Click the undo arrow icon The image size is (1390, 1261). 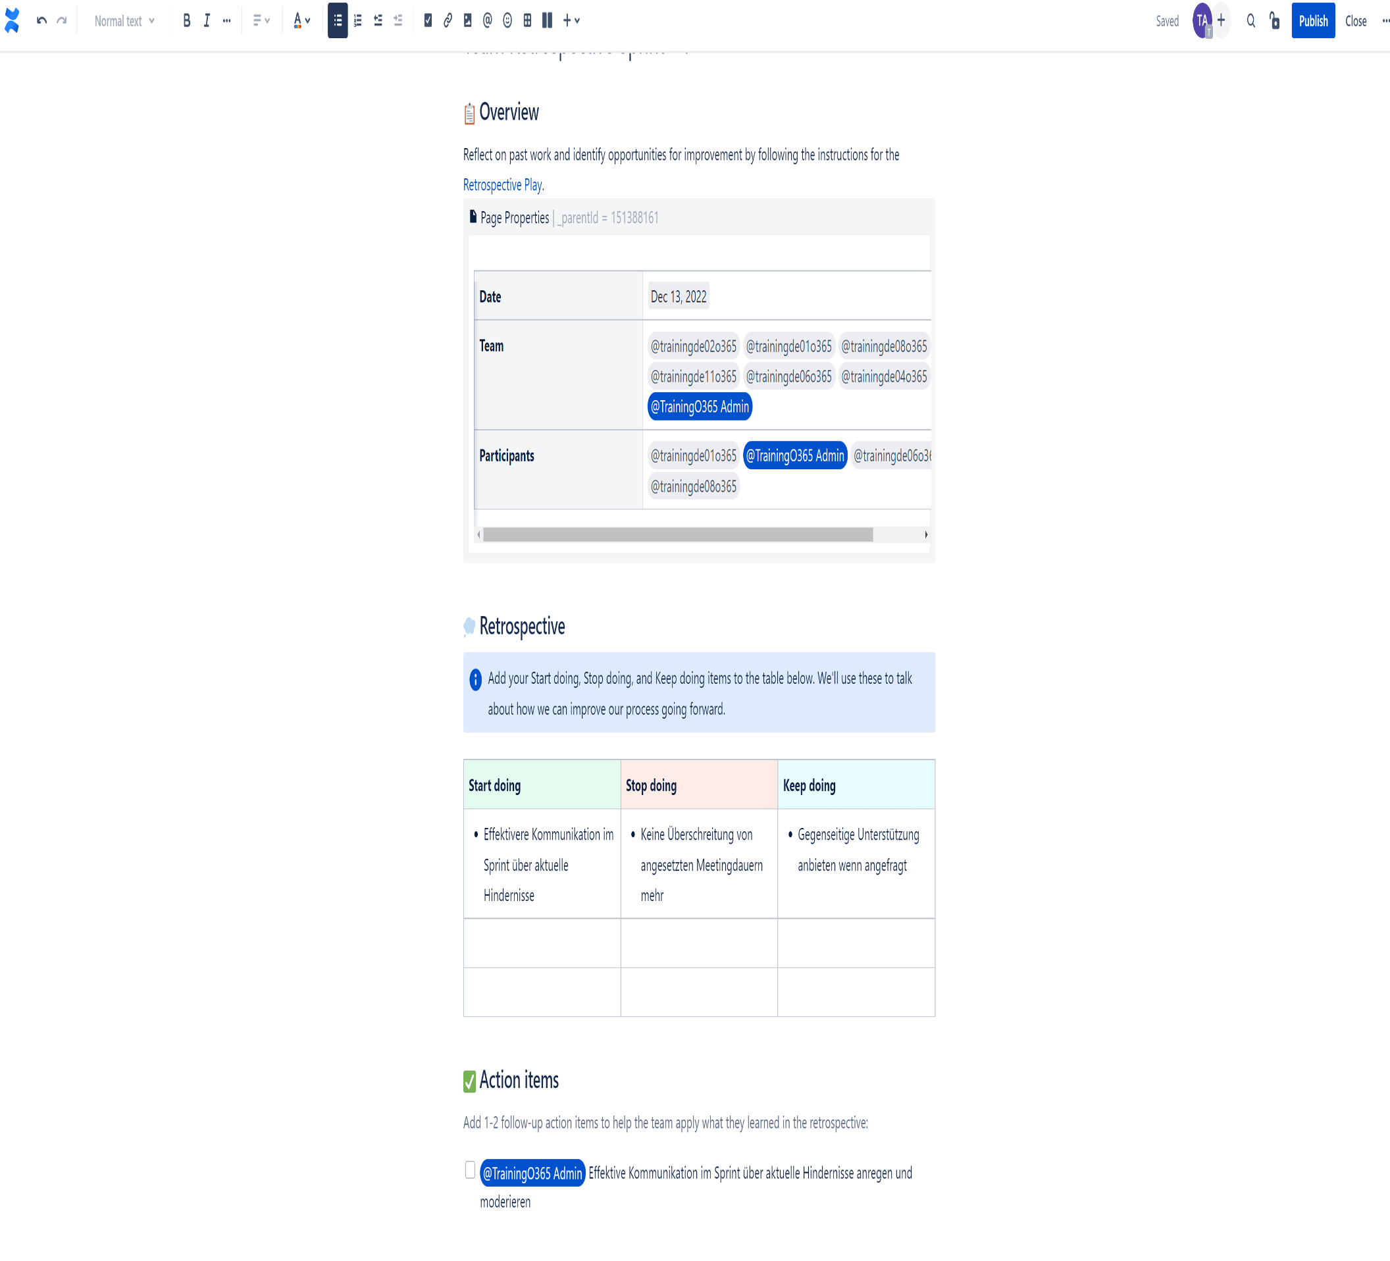[41, 20]
